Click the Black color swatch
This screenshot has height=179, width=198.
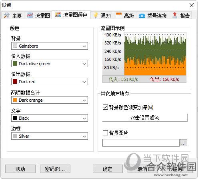pos(15,118)
